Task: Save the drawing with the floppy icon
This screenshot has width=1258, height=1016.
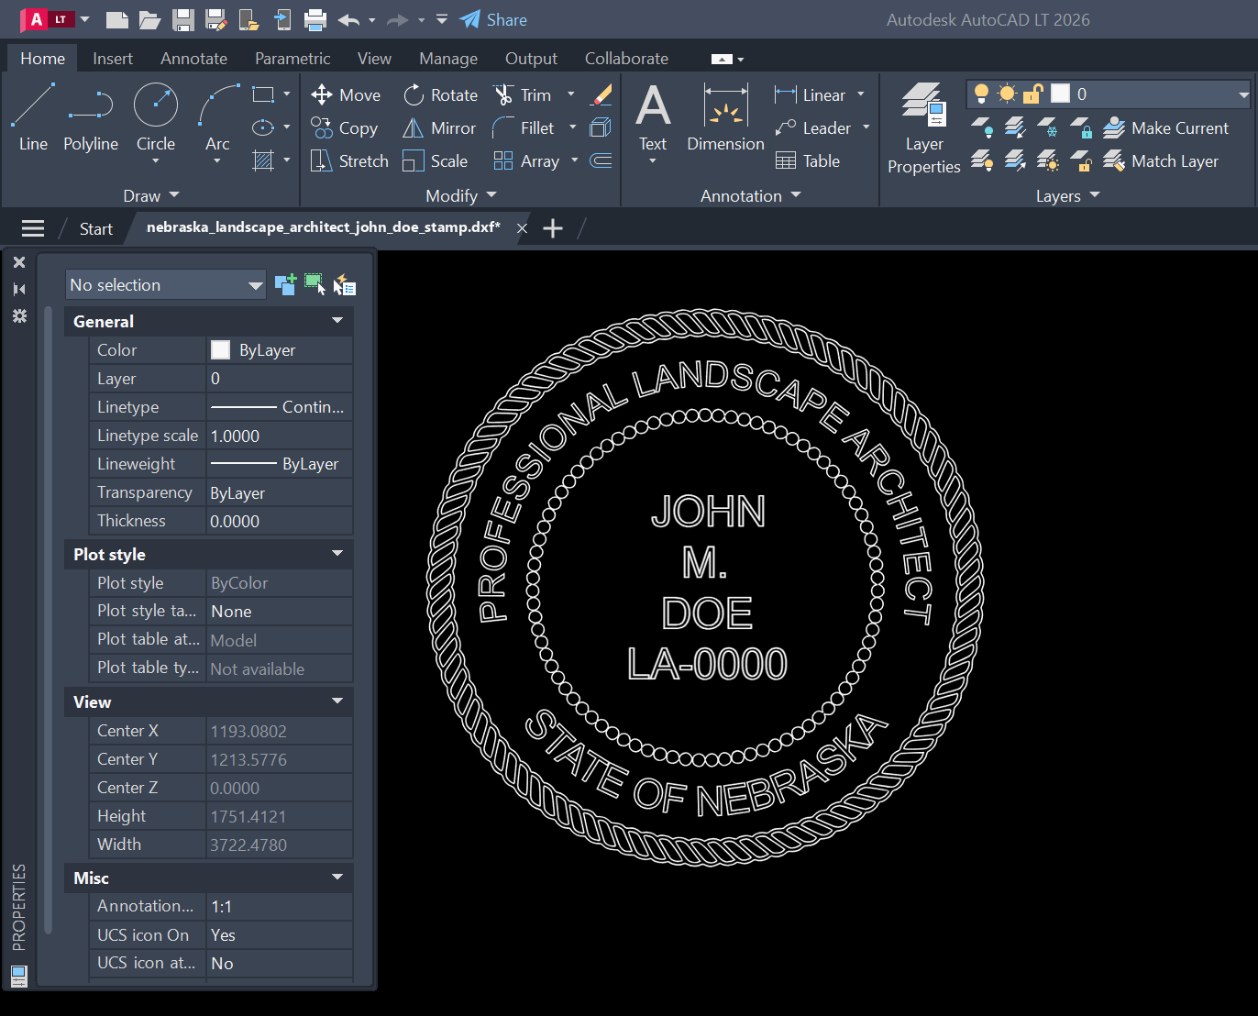Action: point(183,19)
